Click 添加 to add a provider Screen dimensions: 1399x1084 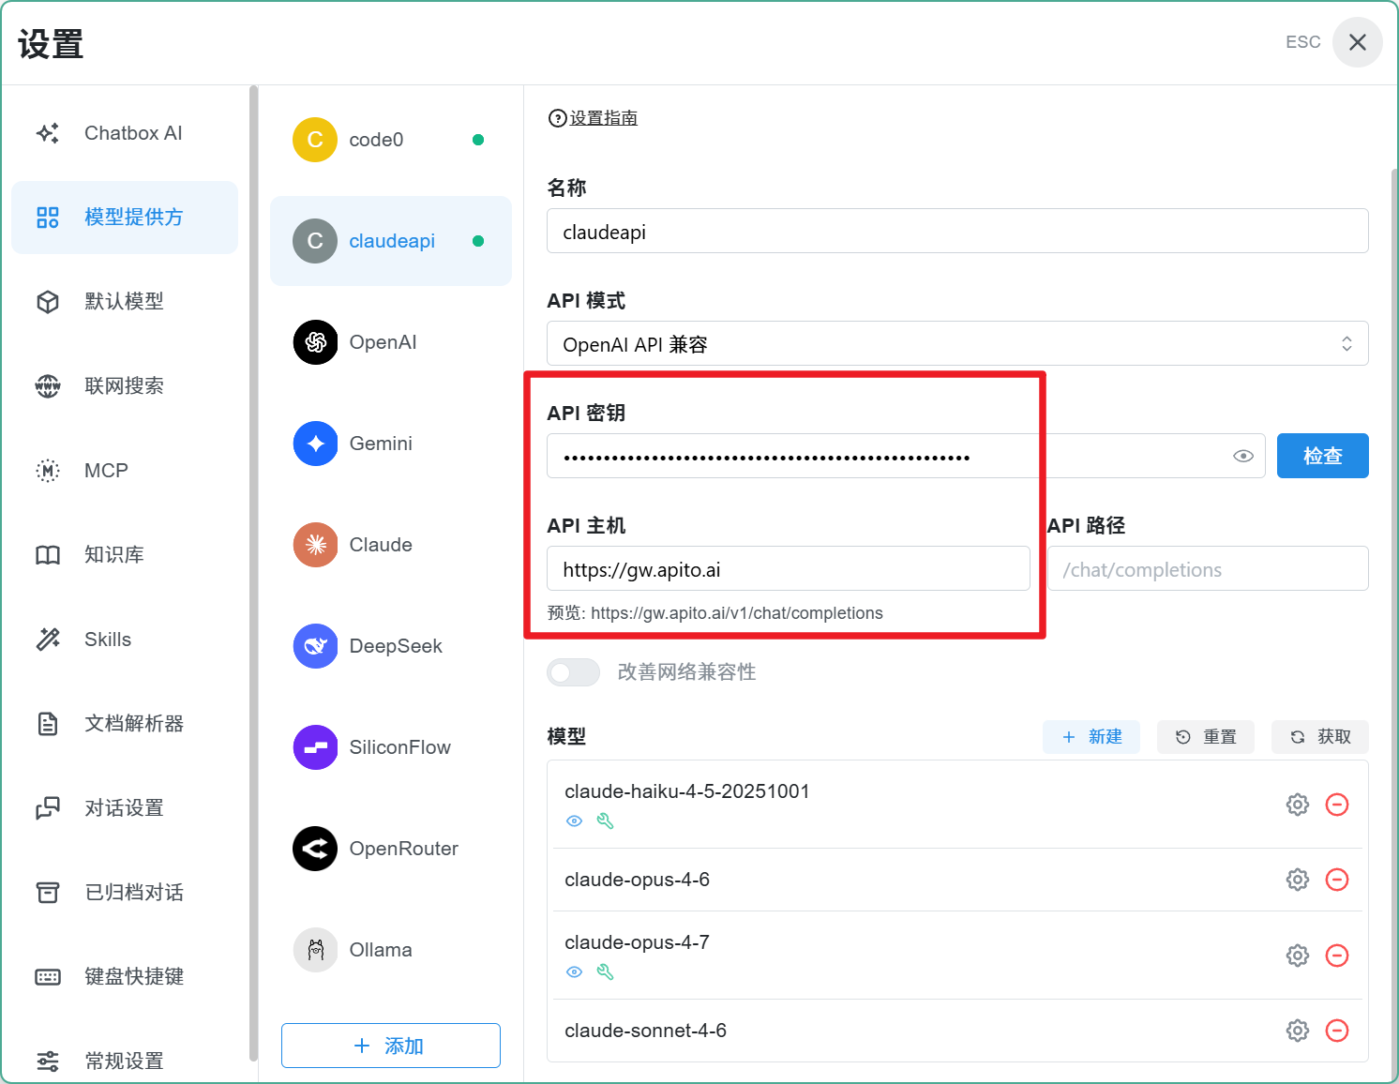(x=391, y=1046)
